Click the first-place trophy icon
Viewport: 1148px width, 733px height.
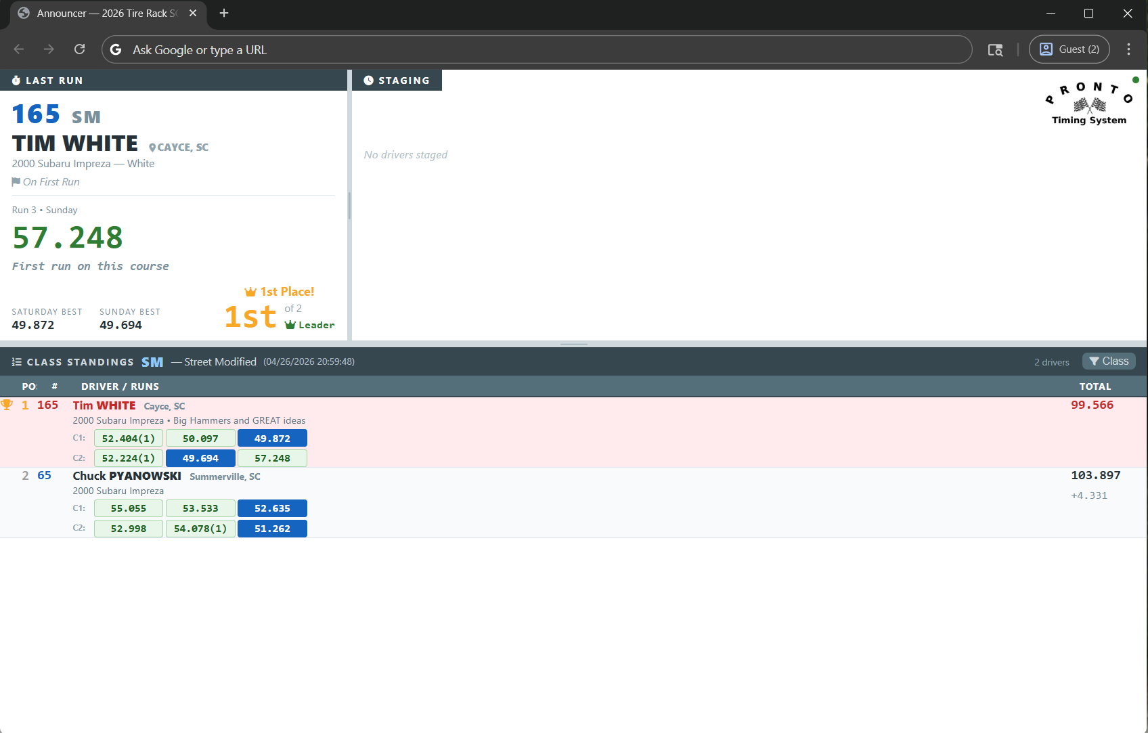[7, 405]
